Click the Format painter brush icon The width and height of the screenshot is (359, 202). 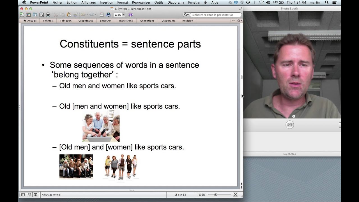coord(75,15)
